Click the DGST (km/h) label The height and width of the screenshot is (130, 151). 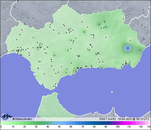pos(107,119)
